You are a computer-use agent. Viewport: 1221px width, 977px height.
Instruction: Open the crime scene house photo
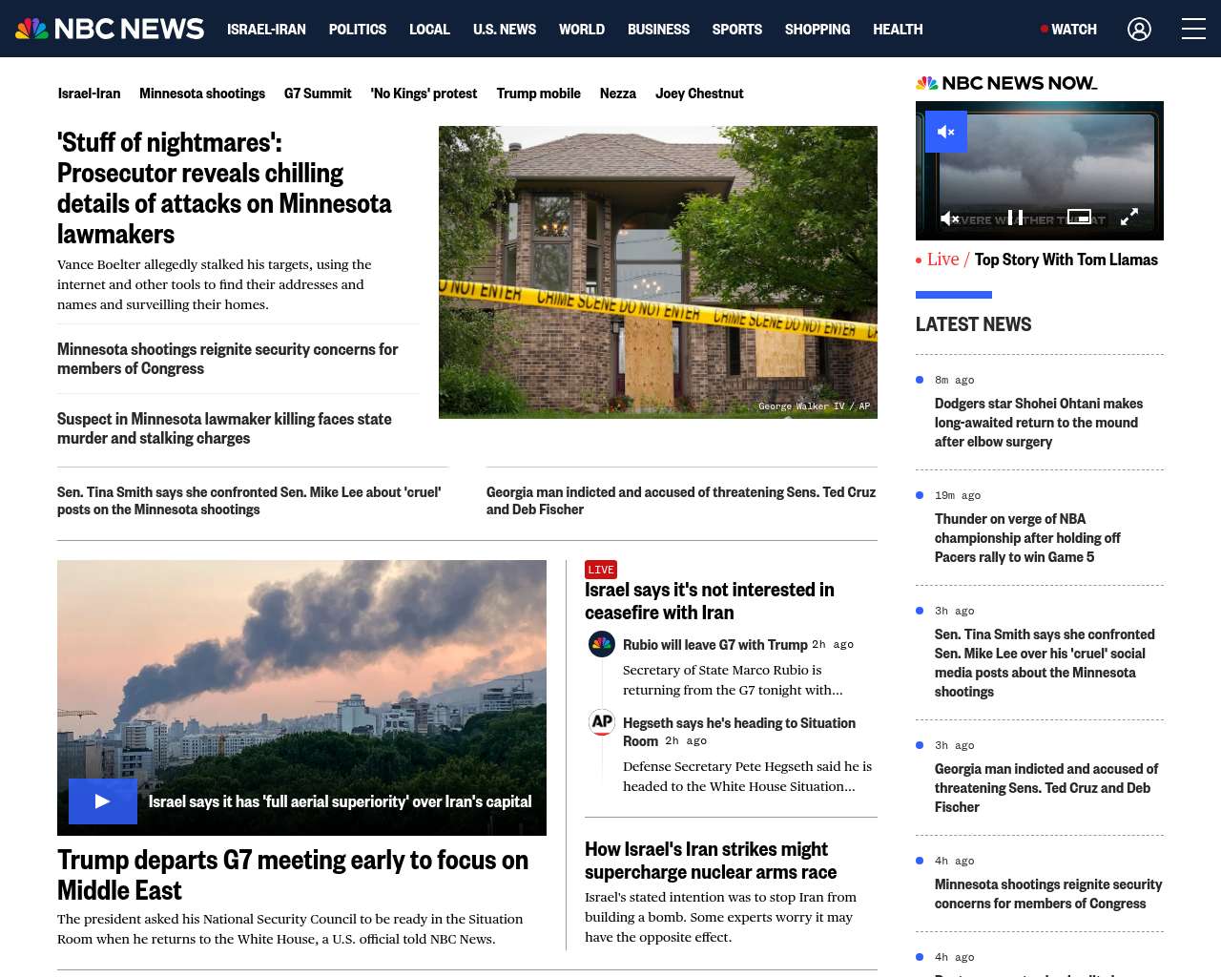tap(658, 272)
